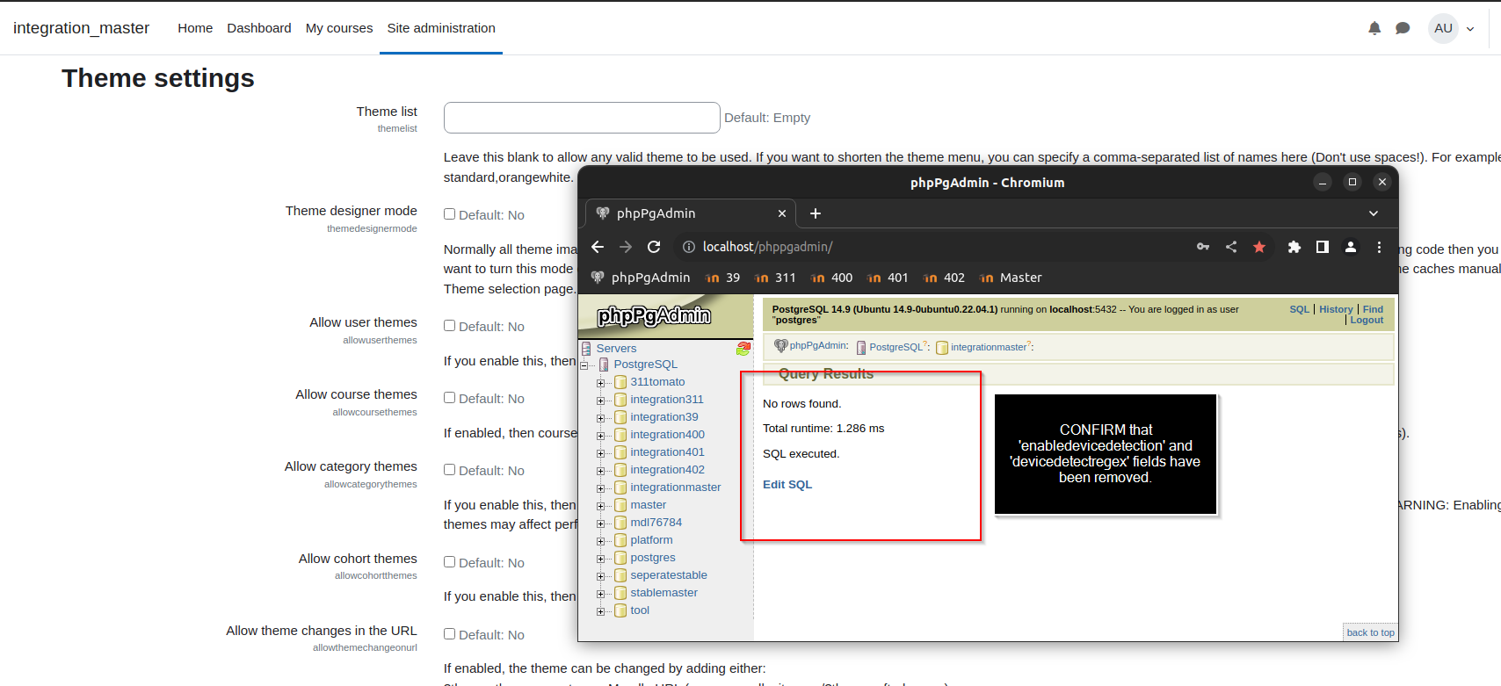The height and width of the screenshot is (686, 1501).
Task: Share this page icon
Action: 1231,247
